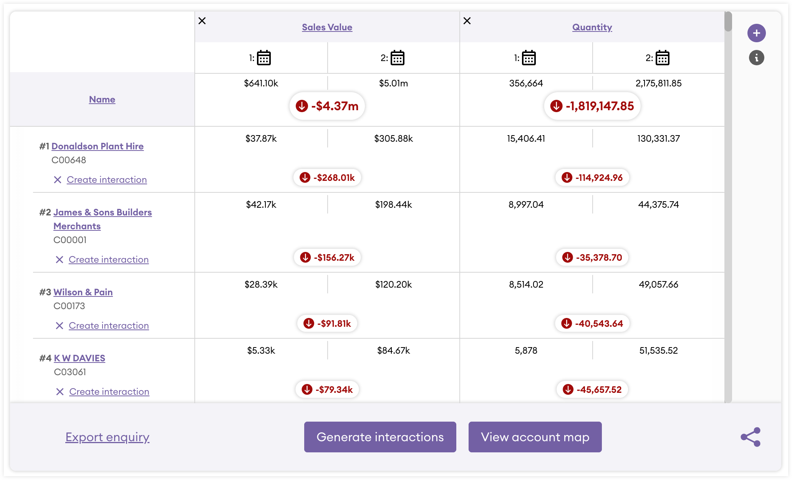792x480 pixels.
Task: Dismiss Donaldson Plant Hire interaction X
Action: tap(58, 180)
